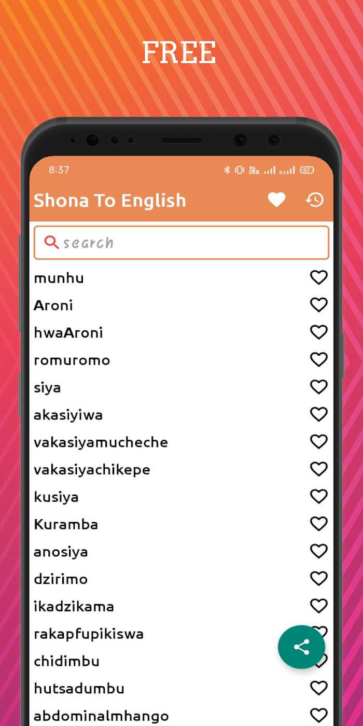Screen dimensions: 363x726
Task: Tap heart outline for akasiyiwa
Action: pos(319,414)
